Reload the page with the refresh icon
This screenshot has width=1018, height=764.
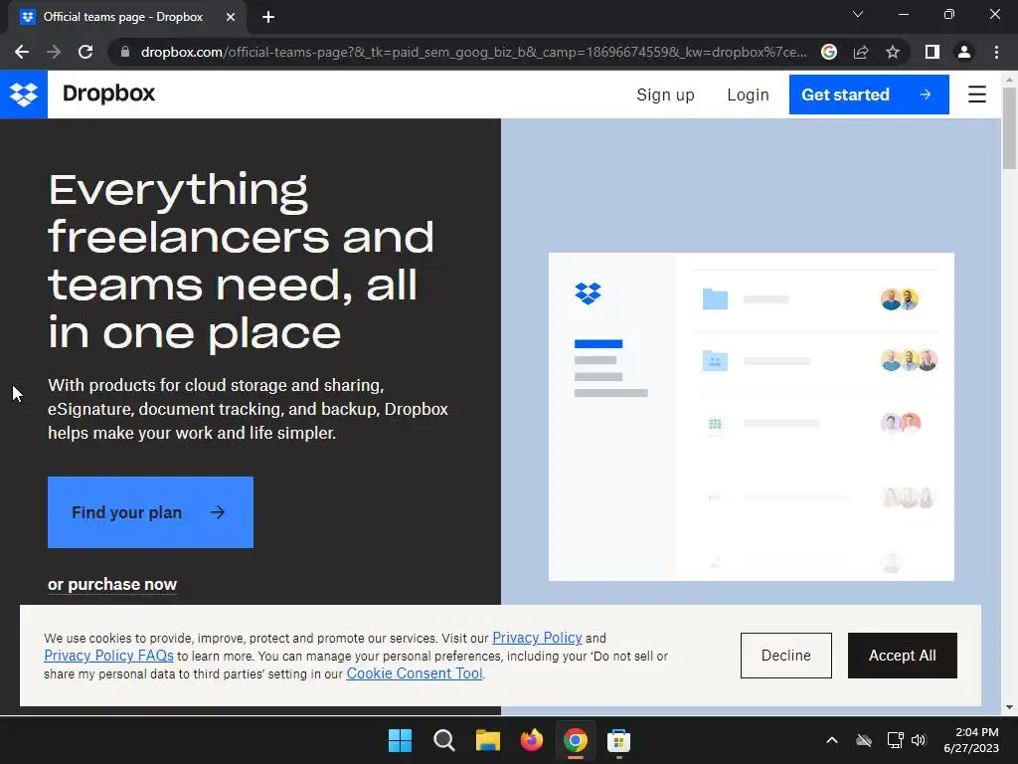(x=85, y=52)
